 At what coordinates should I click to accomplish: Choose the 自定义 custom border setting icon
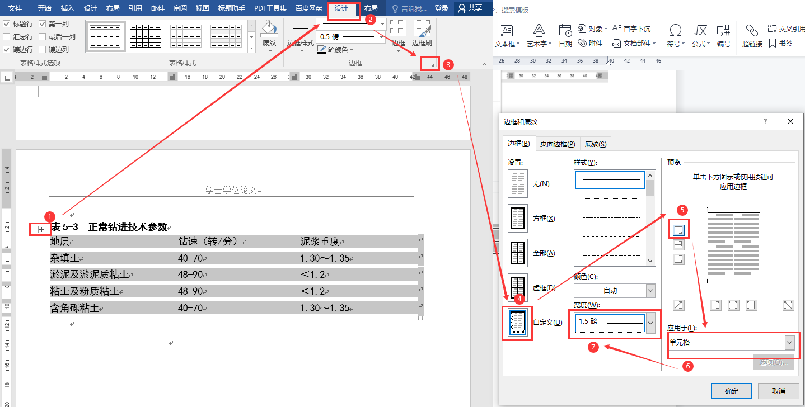click(517, 323)
